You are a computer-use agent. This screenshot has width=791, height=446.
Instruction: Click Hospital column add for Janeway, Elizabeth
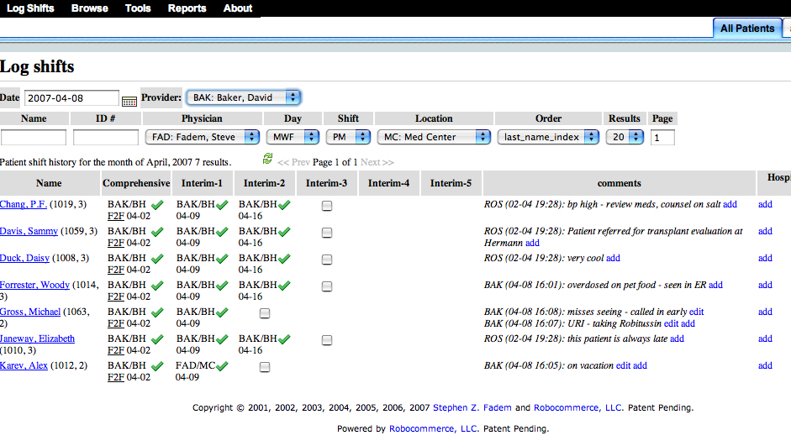765,338
